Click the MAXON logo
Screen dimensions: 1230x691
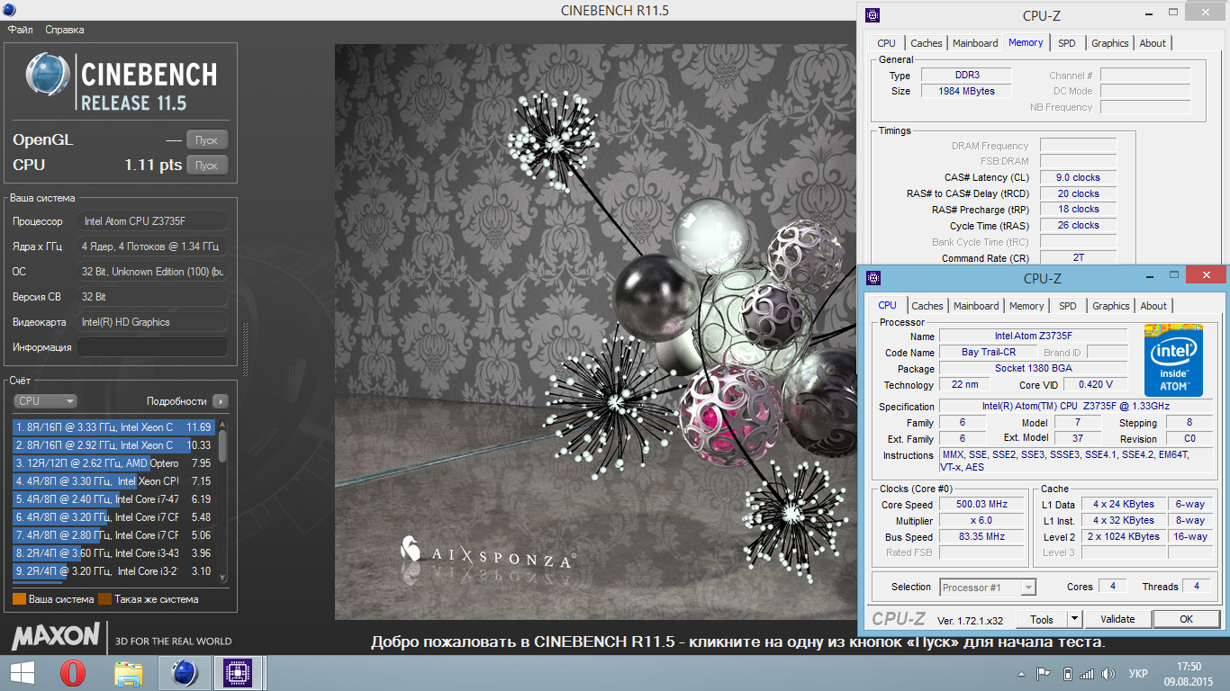pos(55,637)
